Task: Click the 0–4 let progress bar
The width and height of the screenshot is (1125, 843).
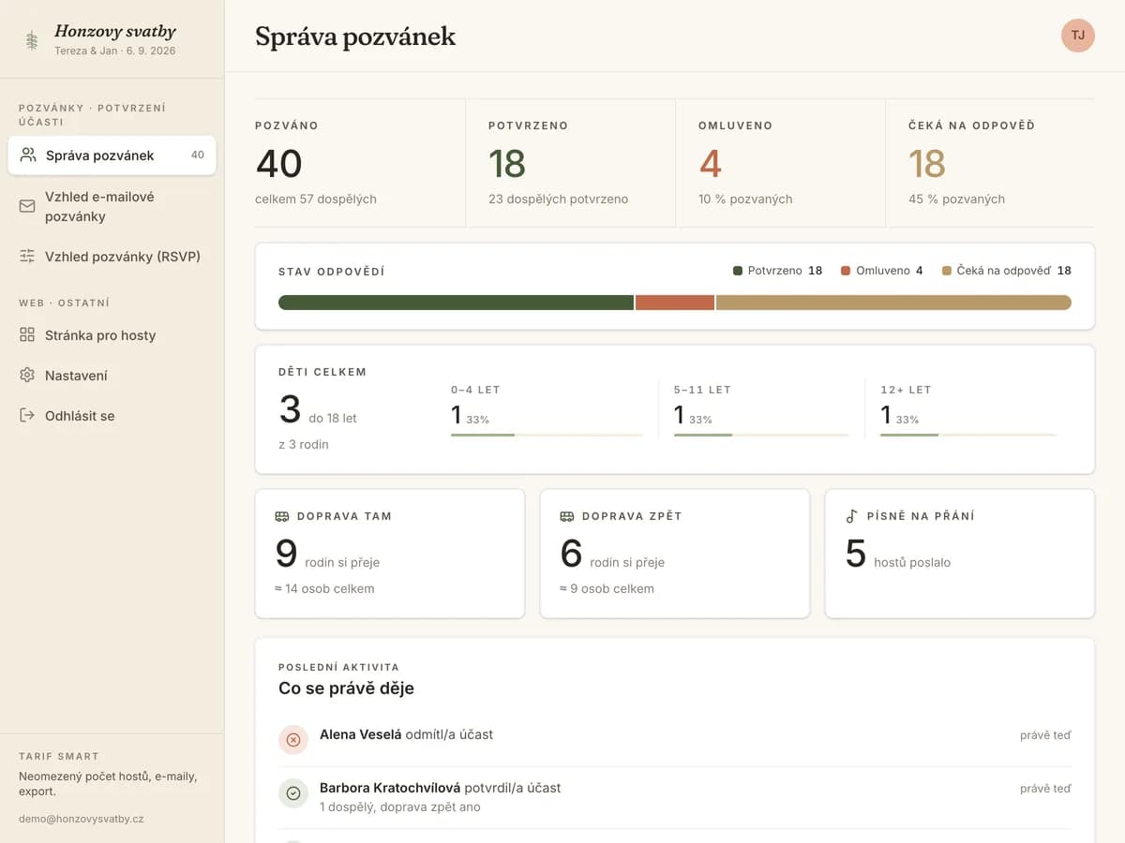Action: [x=547, y=435]
